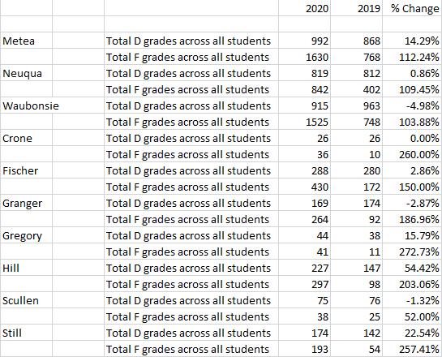Click the Still school name cell
The height and width of the screenshot is (357, 442).
pyautogui.click(x=26, y=333)
